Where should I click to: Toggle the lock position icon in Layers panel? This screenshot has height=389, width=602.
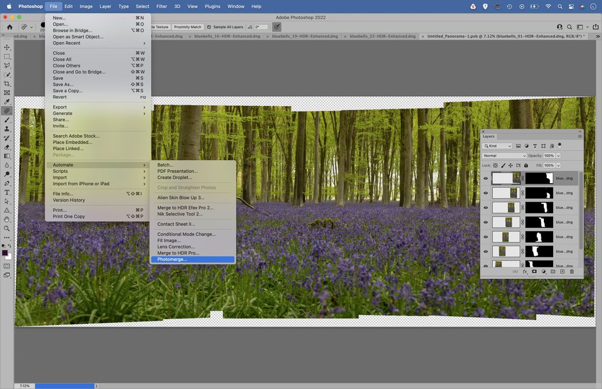510,166
